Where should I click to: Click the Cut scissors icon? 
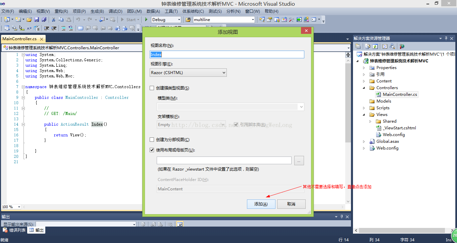(53, 19)
